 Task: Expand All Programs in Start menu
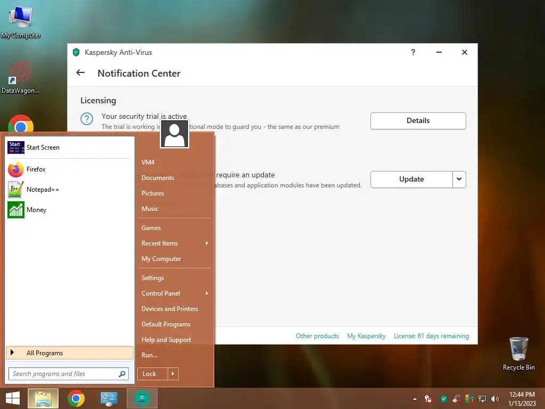[x=70, y=353]
